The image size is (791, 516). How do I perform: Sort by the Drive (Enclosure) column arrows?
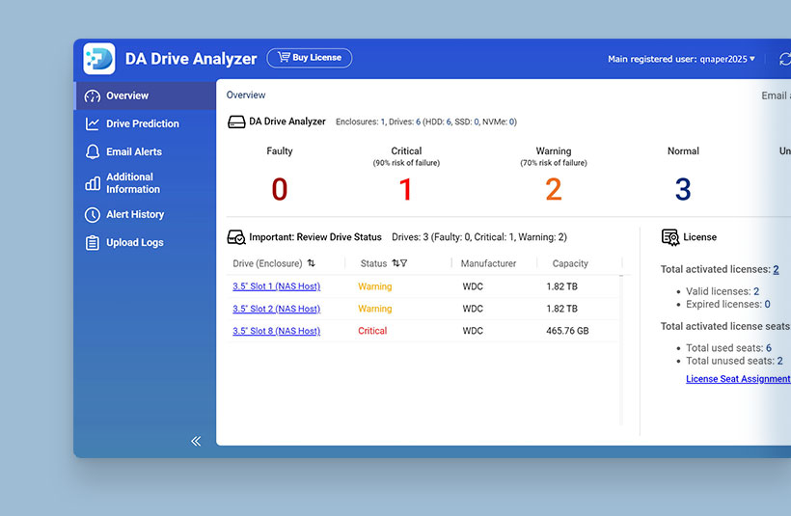click(x=312, y=263)
